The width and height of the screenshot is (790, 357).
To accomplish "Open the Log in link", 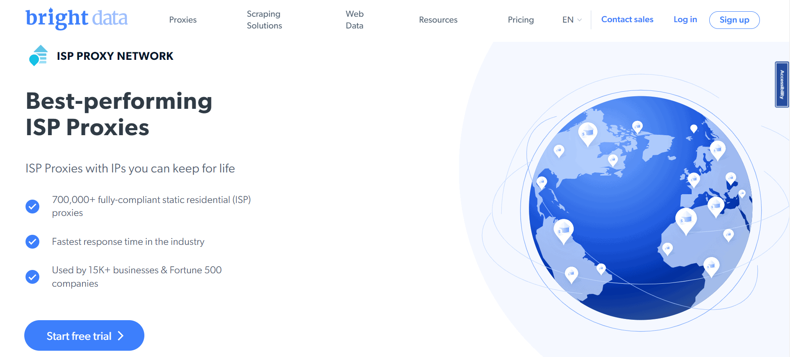I will (x=685, y=19).
